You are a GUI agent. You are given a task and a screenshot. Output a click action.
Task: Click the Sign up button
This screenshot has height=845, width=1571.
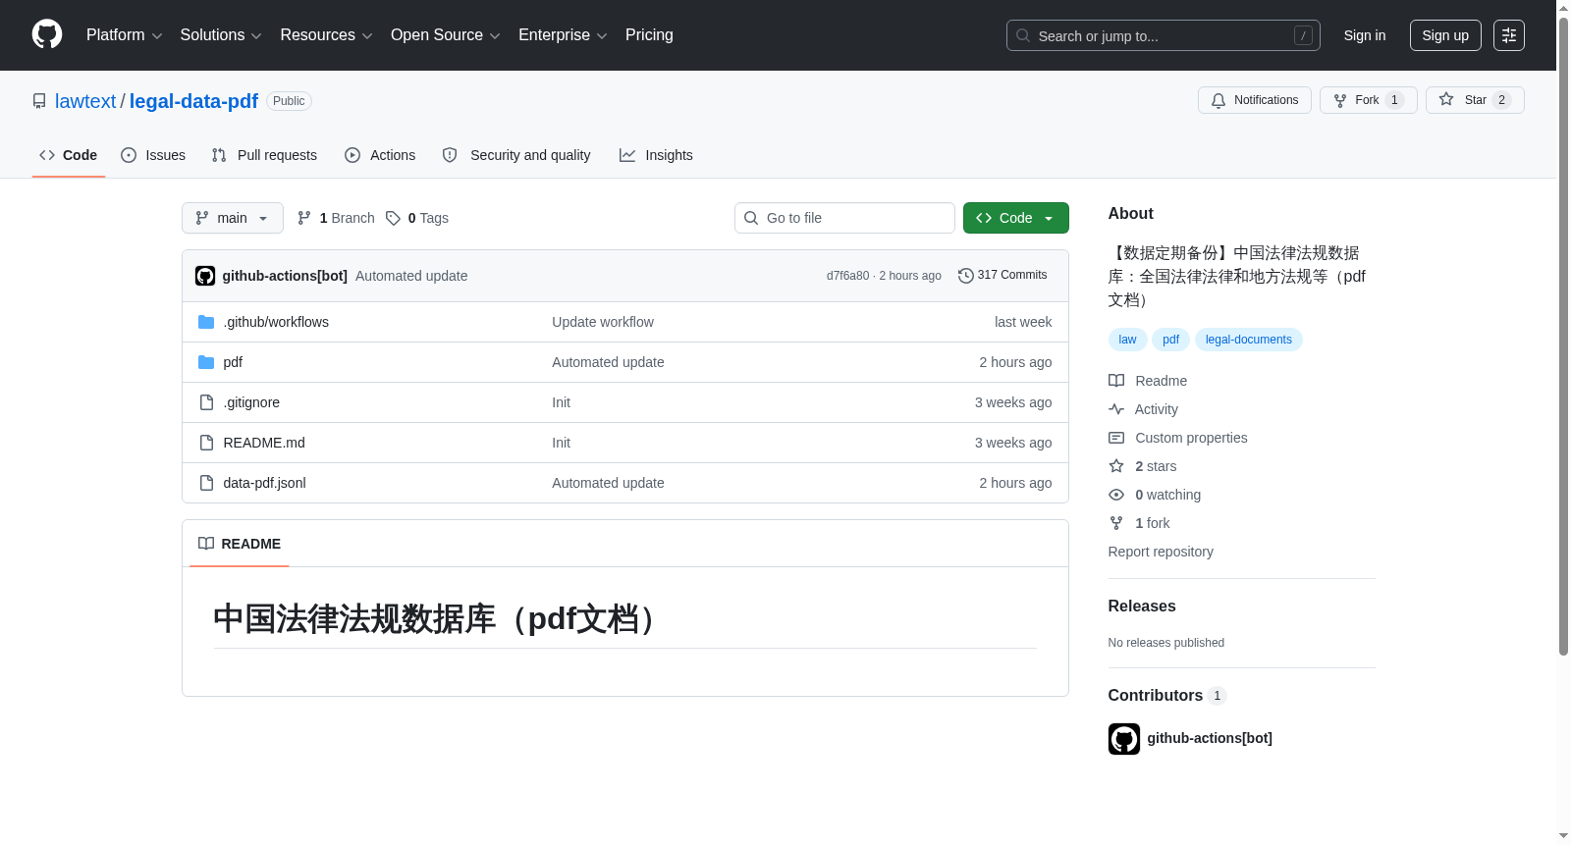1445,35
